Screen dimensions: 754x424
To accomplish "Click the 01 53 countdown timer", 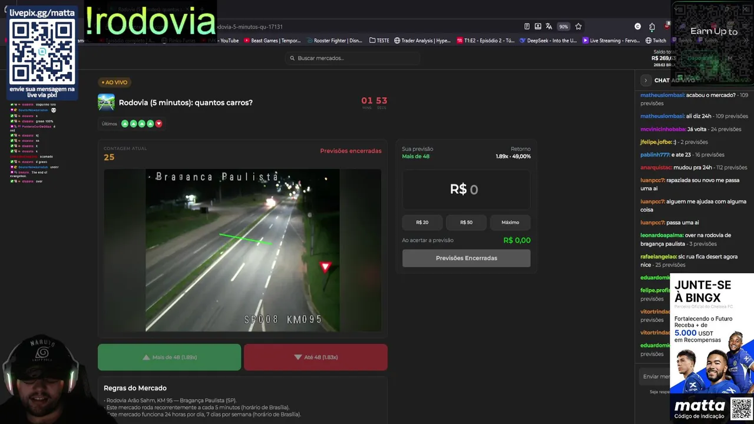I will pos(374,102).
